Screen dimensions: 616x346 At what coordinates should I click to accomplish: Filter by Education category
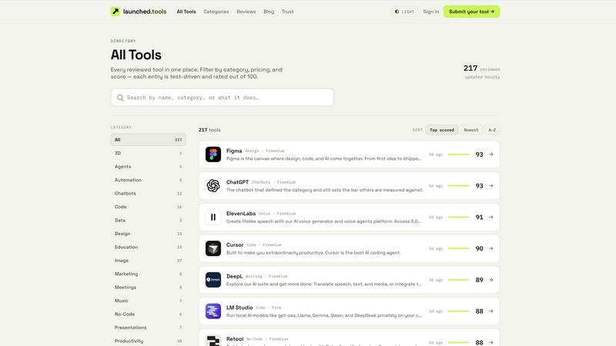click(x=148, y=247)
